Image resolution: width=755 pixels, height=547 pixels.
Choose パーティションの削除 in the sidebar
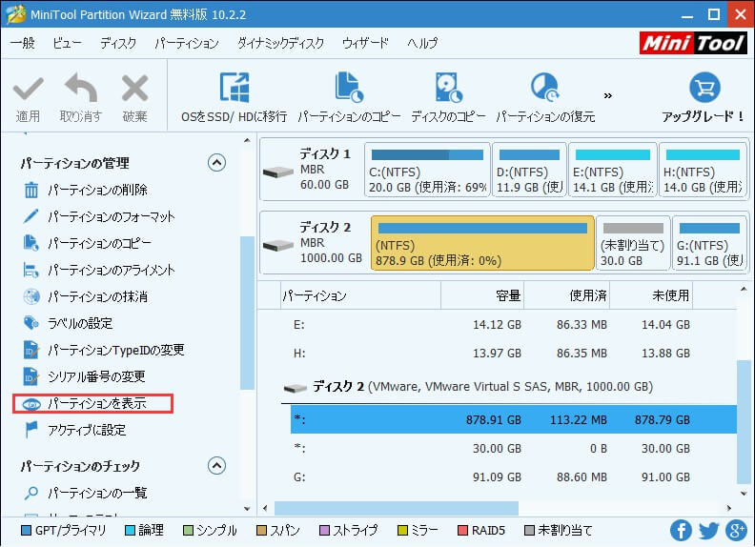[x=85, y=190]
